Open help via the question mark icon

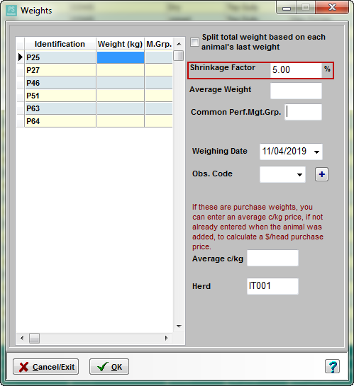point(332,366)
